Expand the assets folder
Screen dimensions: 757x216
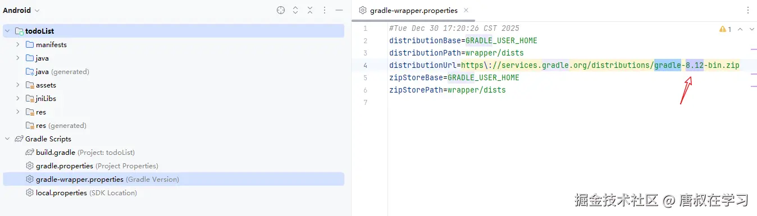(18, 85)
